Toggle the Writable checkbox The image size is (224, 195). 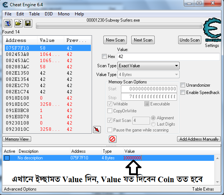(110, 104)
